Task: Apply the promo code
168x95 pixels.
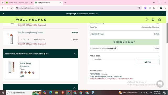Action: click(148, 62)
